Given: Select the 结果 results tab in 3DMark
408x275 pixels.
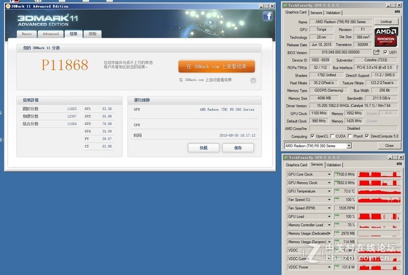Looking at the screenshot, I should coord(73,34).
